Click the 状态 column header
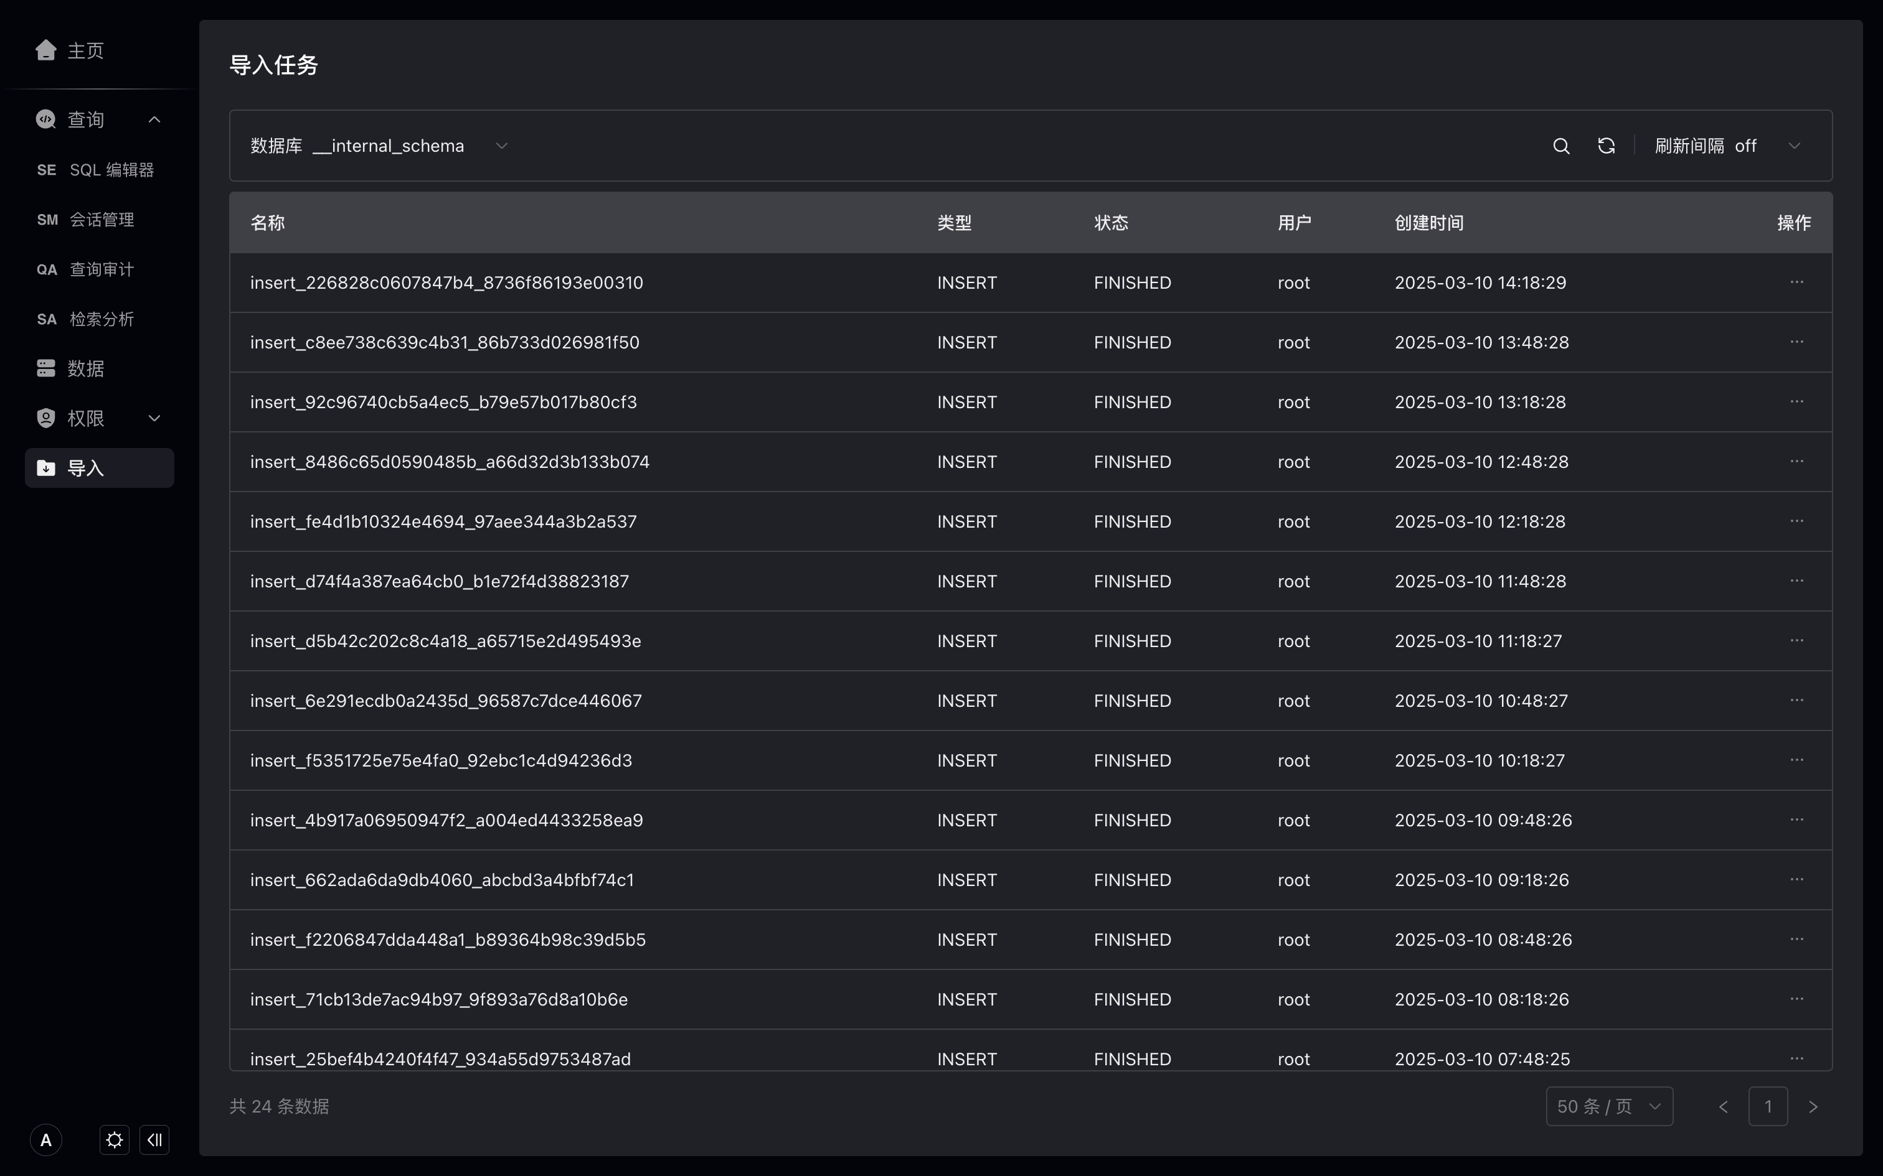Screen dimensions: 1883x1176 1111,223
